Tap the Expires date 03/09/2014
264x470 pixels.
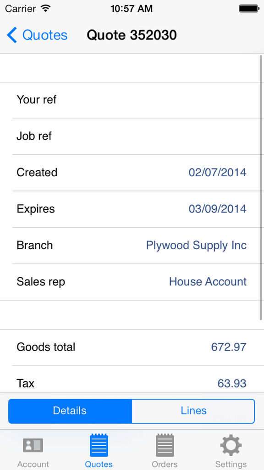click(217, 209)
